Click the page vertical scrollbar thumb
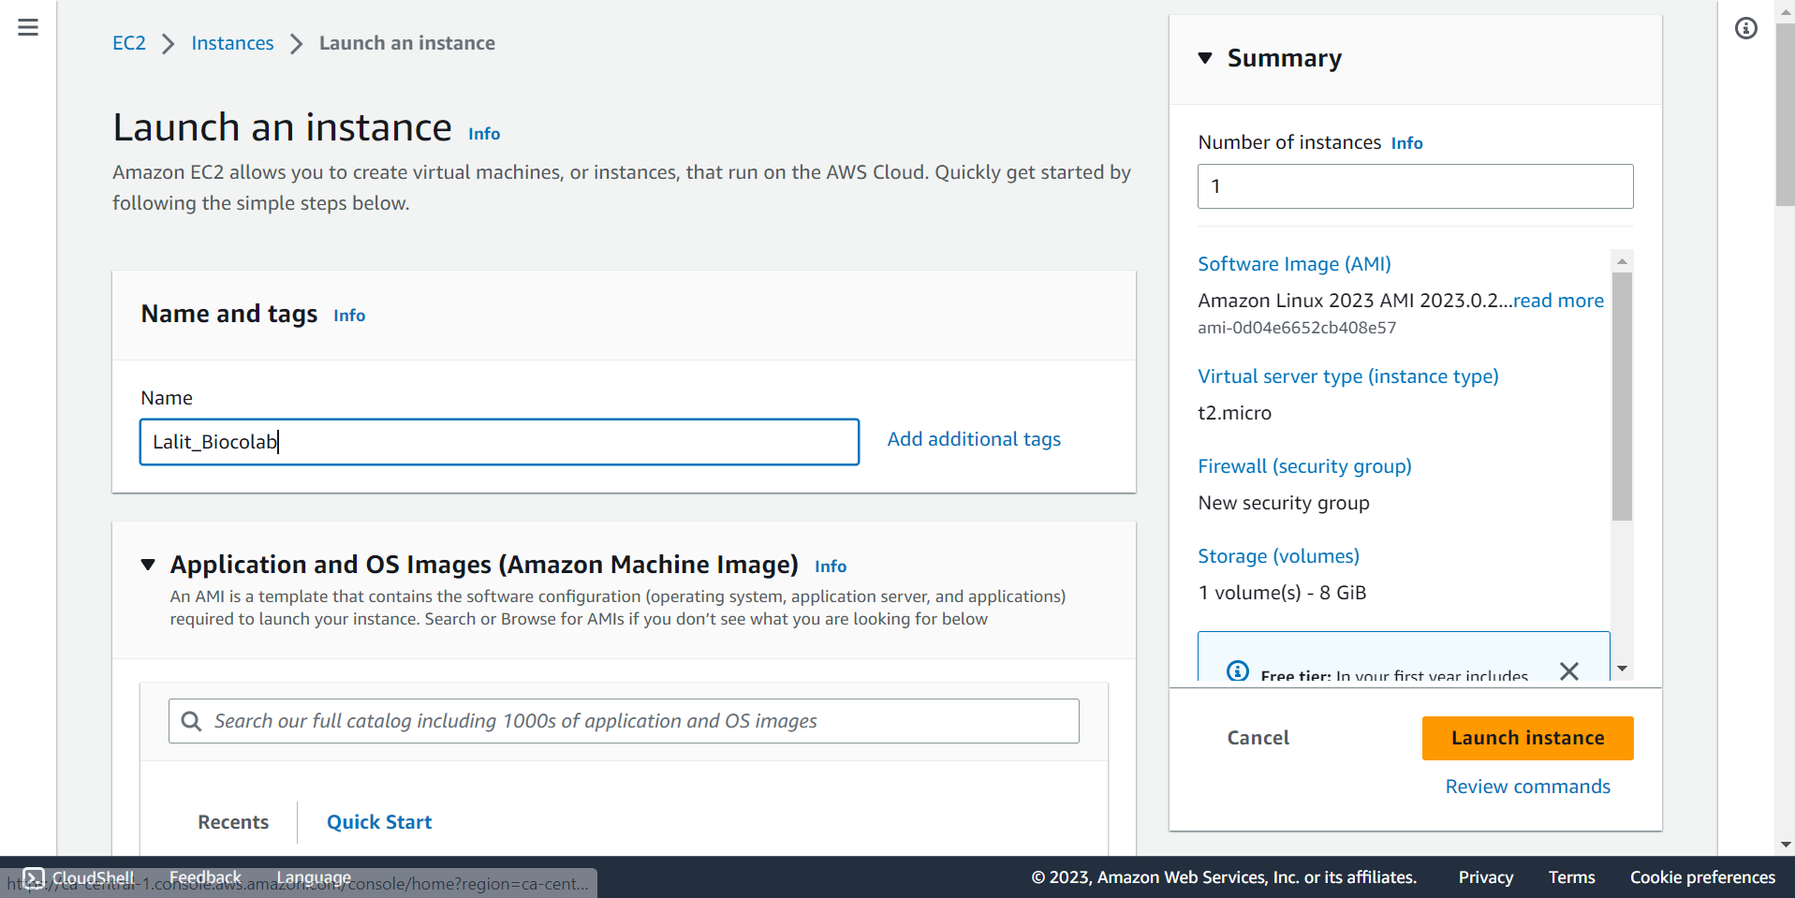 coord(1785,114)
